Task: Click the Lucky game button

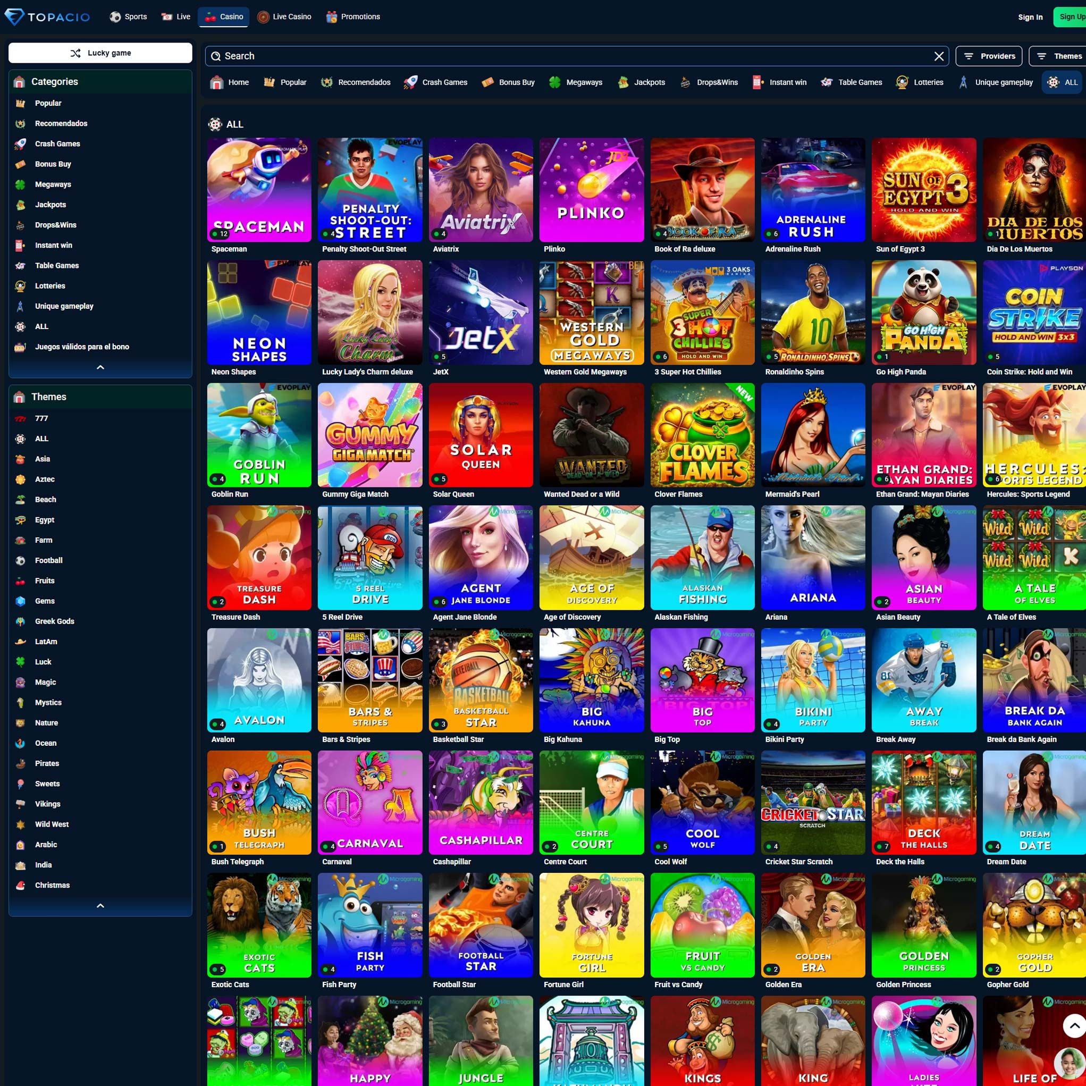Action: pos(100,53)
